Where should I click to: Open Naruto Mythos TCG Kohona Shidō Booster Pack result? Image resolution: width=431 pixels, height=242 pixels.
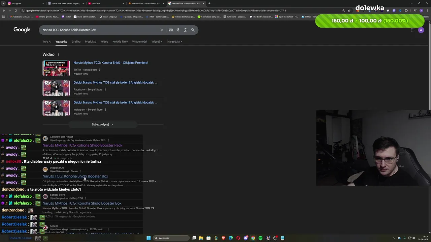(x=82, y=145)
